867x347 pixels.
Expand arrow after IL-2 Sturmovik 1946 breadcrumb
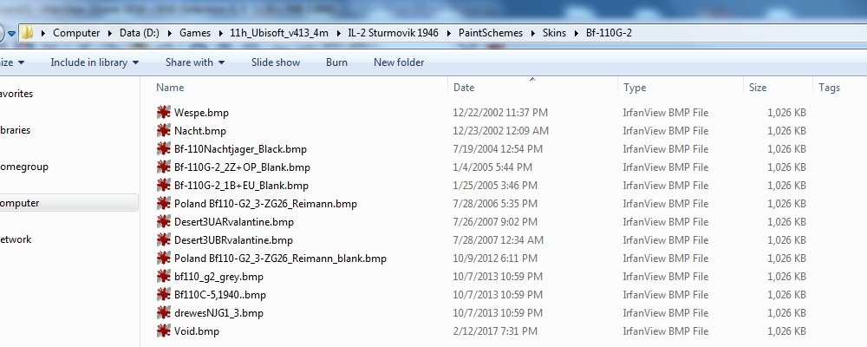coord(449,33)
